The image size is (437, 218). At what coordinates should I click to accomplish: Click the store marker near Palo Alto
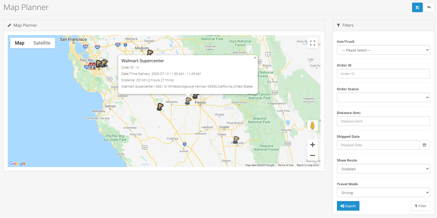click(92, 66)
